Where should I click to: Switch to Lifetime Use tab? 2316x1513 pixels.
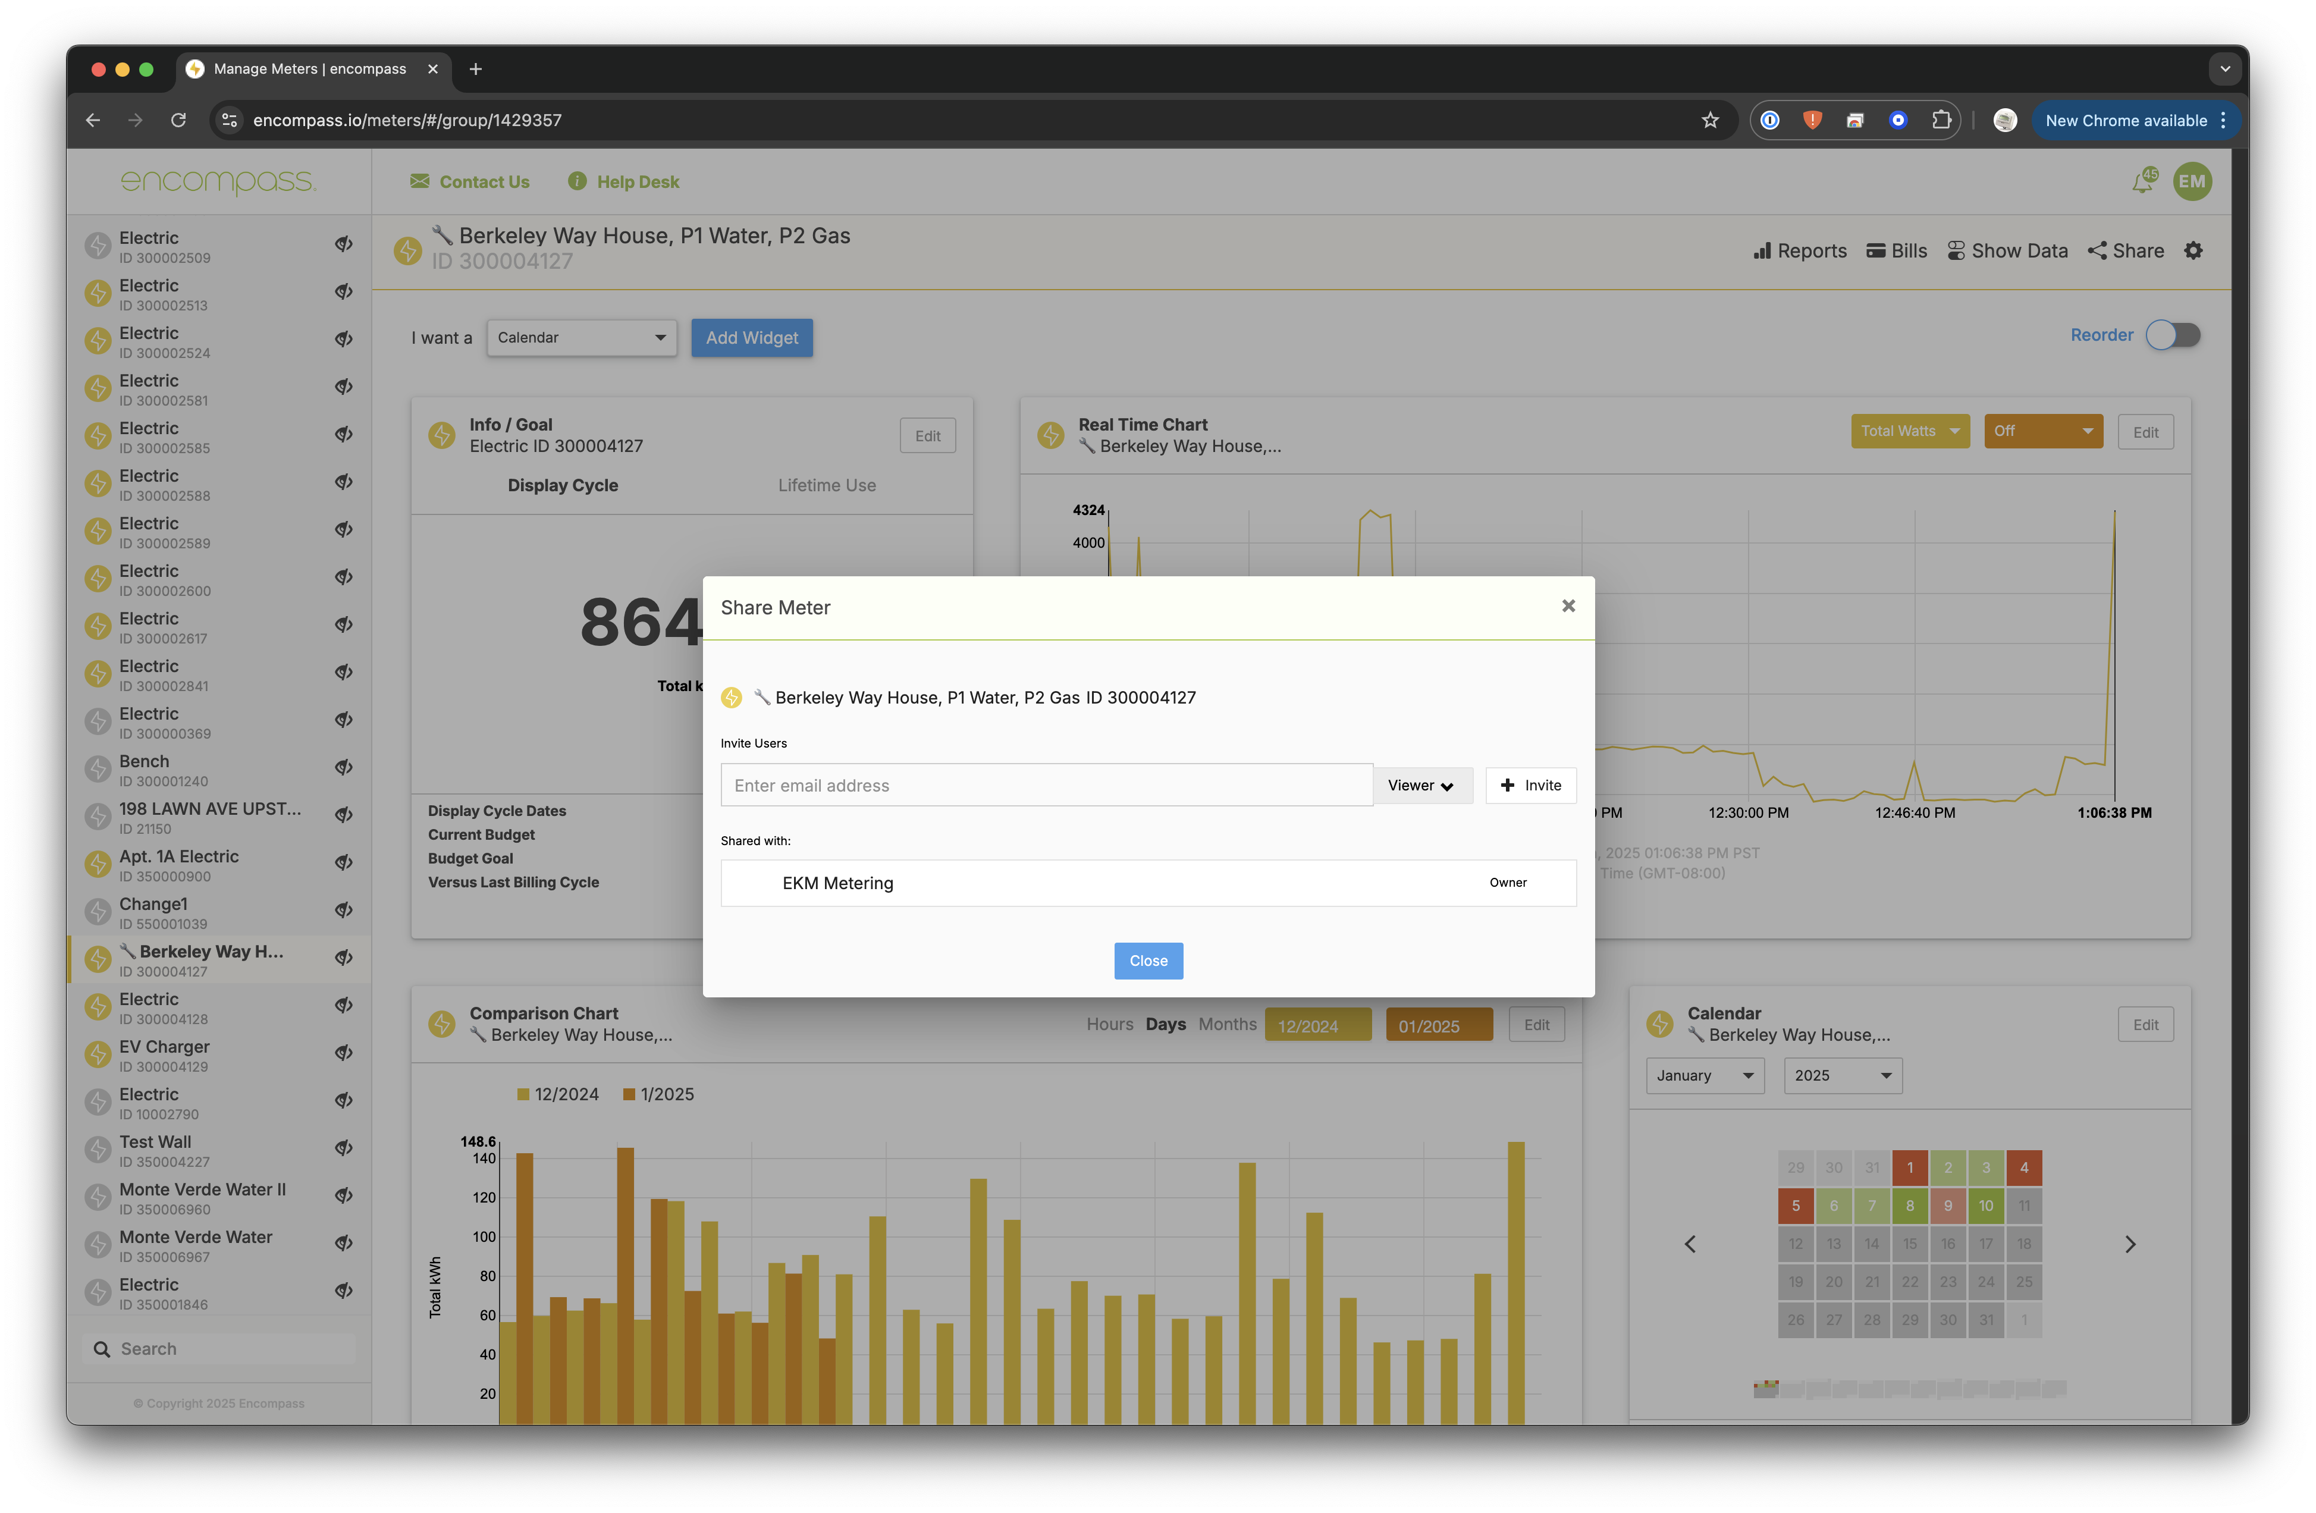(x=826, y=485)
